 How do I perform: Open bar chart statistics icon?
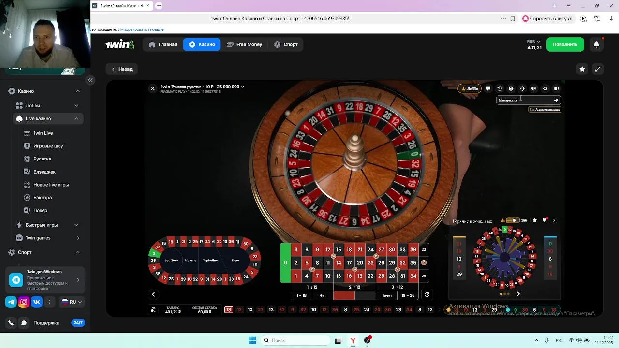click(503, 221)
